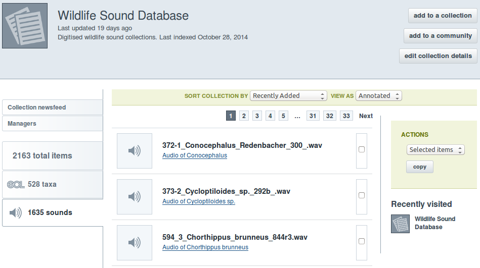Open the Collection newsfeed tab
480x268 pixels.
pyautogui.click(x=53, y=108)
